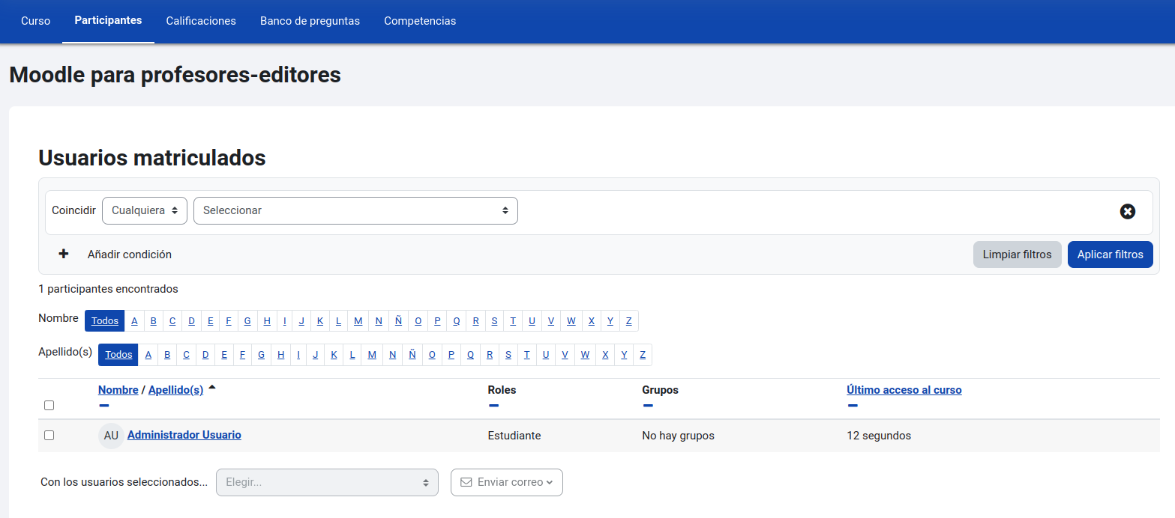Open the Banco de preguntas tab
The height and width of the screenshot is (518, 1175).
coord(310,21)
